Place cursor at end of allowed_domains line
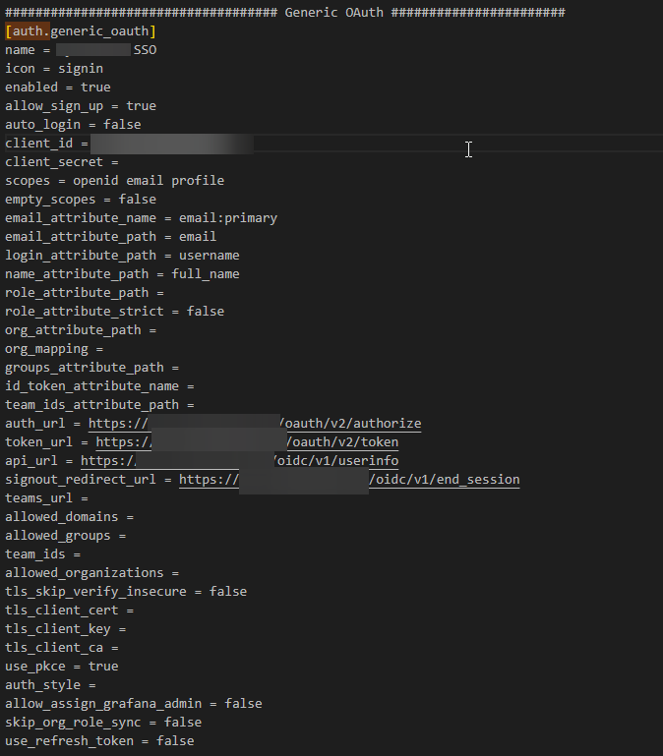 pos(136,517)
